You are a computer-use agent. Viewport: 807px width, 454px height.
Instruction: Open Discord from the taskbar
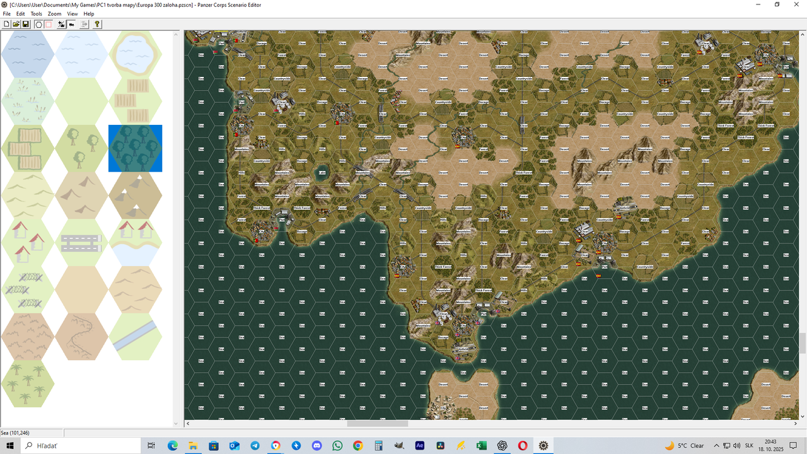click(316, 445)
